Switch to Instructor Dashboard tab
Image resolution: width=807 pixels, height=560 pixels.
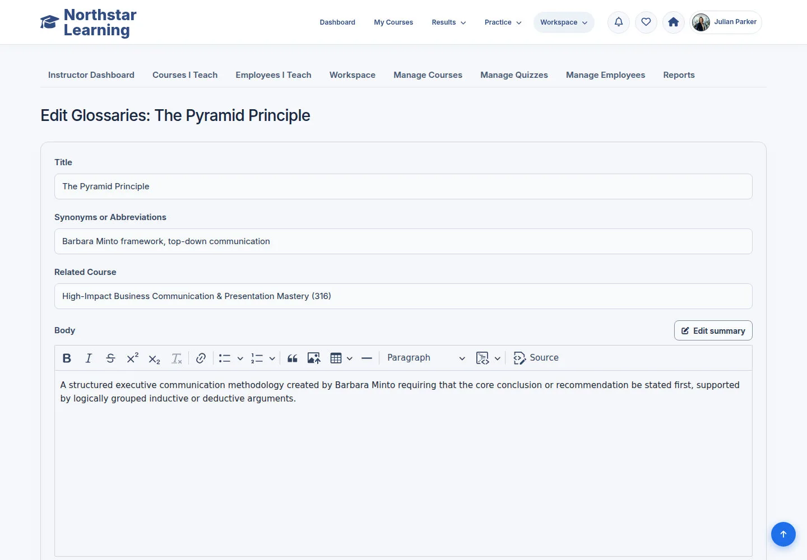pyautogui.click(x=91, y=75)
